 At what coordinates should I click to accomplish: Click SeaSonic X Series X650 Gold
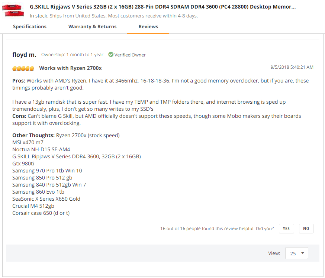[46, 199]
